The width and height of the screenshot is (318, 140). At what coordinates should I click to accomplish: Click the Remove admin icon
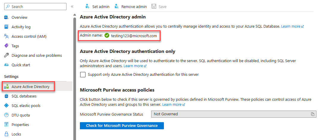116,7
